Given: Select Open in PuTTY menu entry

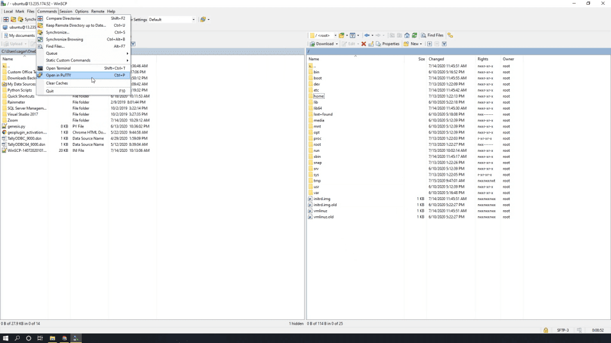Looking at the screenshot, I should pos(58,76).
